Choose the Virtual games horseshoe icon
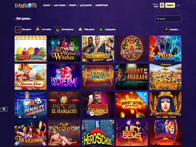Screen dimensions: 196x147 point(58,30)
